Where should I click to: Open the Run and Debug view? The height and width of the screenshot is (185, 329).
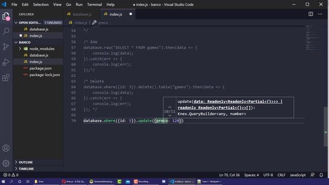point(6,62)
